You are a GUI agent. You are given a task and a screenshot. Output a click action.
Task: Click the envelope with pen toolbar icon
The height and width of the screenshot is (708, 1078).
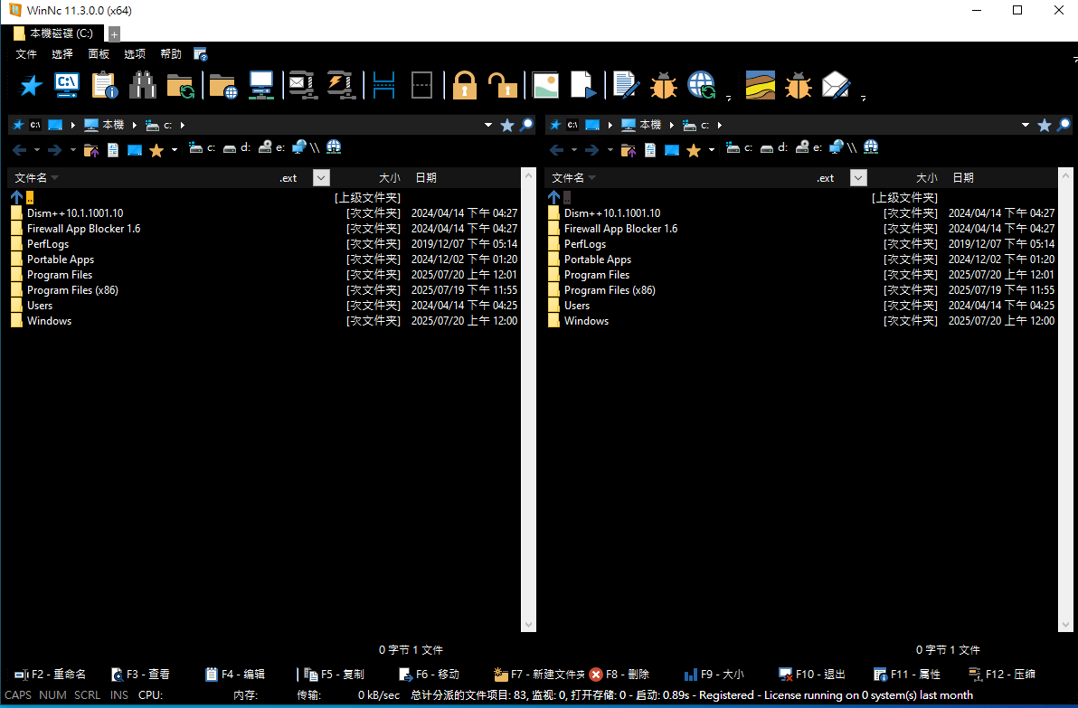click(836, 85)
